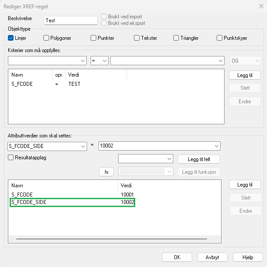Enable the Polygoner object type

coord(46,38)
